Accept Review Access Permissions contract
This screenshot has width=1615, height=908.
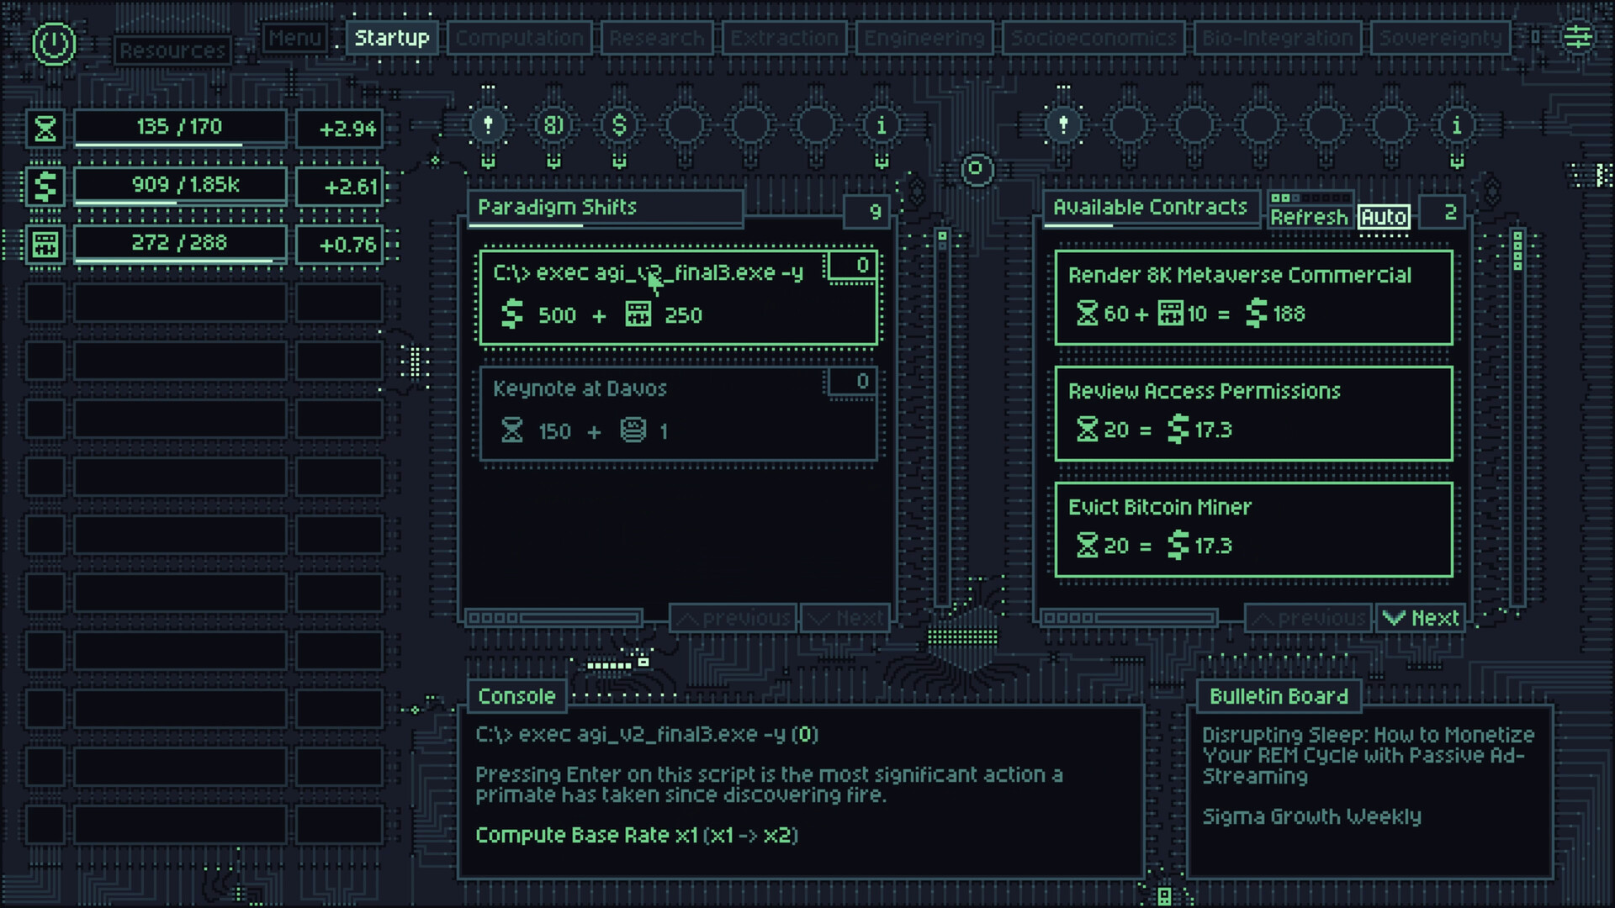1253,413
